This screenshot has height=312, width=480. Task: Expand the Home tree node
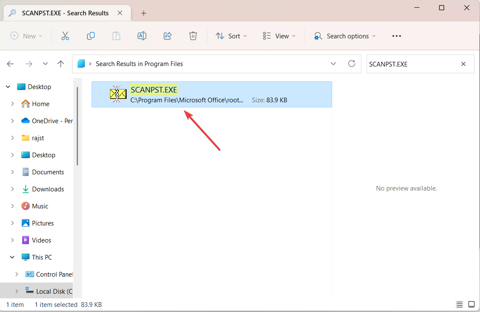[x=12, y=104]
